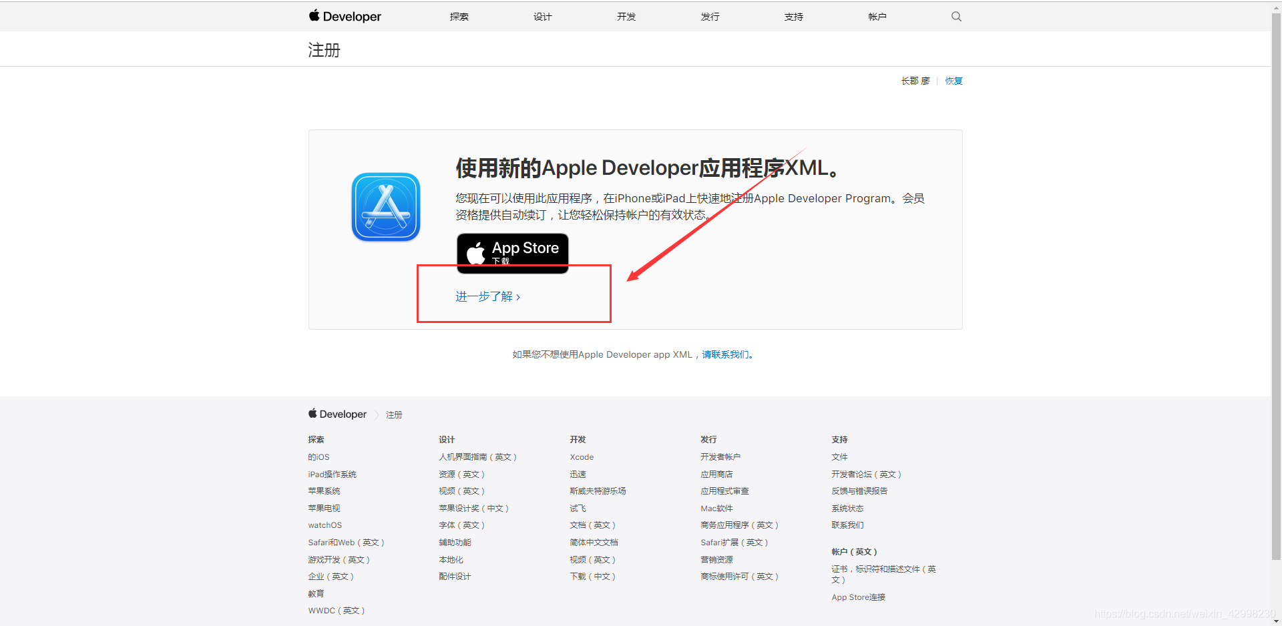Open footer link 的iOS
This screenshot has width=1282, height=626.
[x=318, y=457]
